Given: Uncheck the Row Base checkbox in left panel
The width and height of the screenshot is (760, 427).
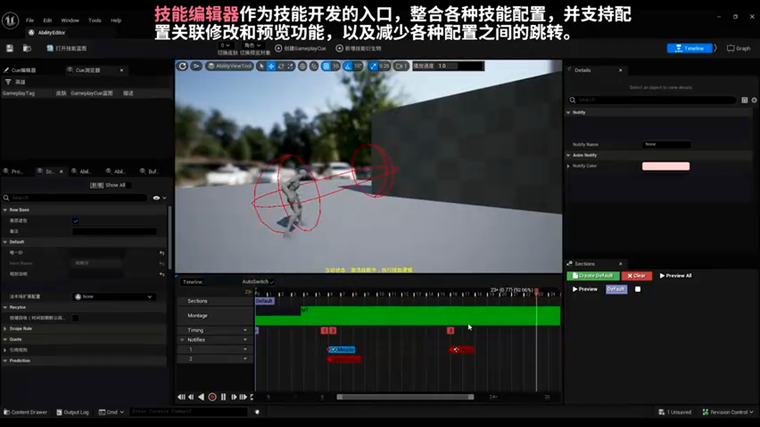Looking at the screenshot, I should tap(75, 220).
